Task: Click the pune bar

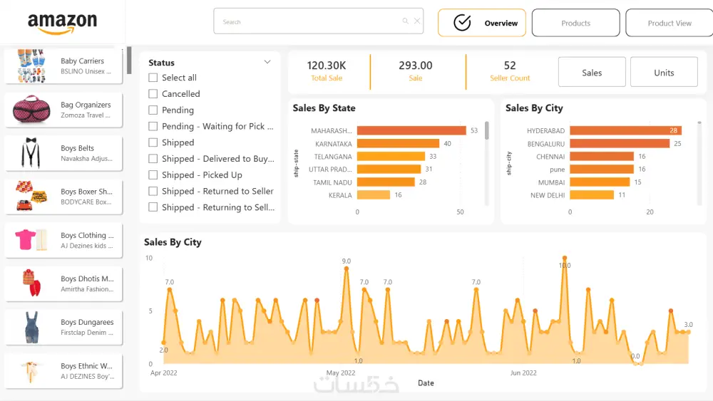Action: click(602, 169)
